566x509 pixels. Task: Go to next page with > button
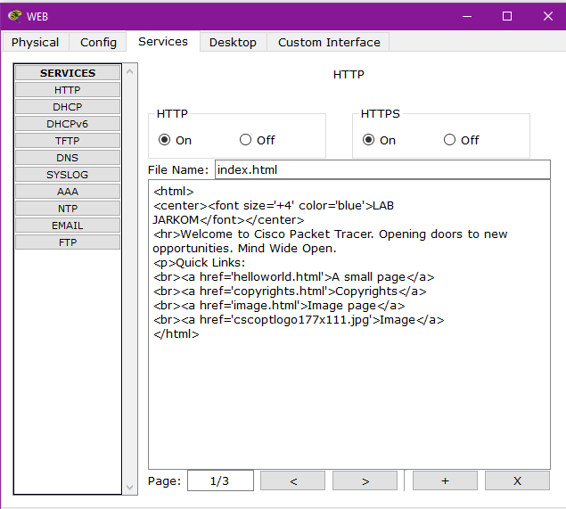click(x=365, y=480)
